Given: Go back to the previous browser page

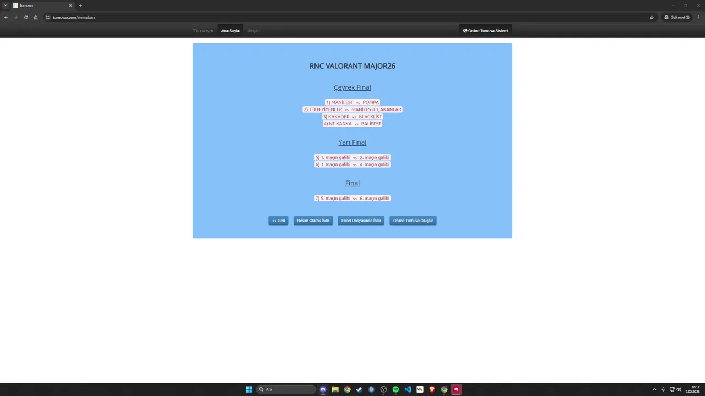Looking at the screenshot, I should coord(6,17).
